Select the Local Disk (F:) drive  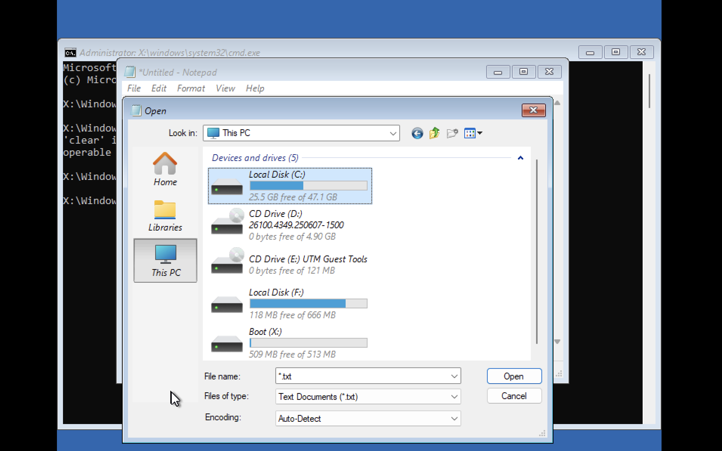(x=289, y=303)
